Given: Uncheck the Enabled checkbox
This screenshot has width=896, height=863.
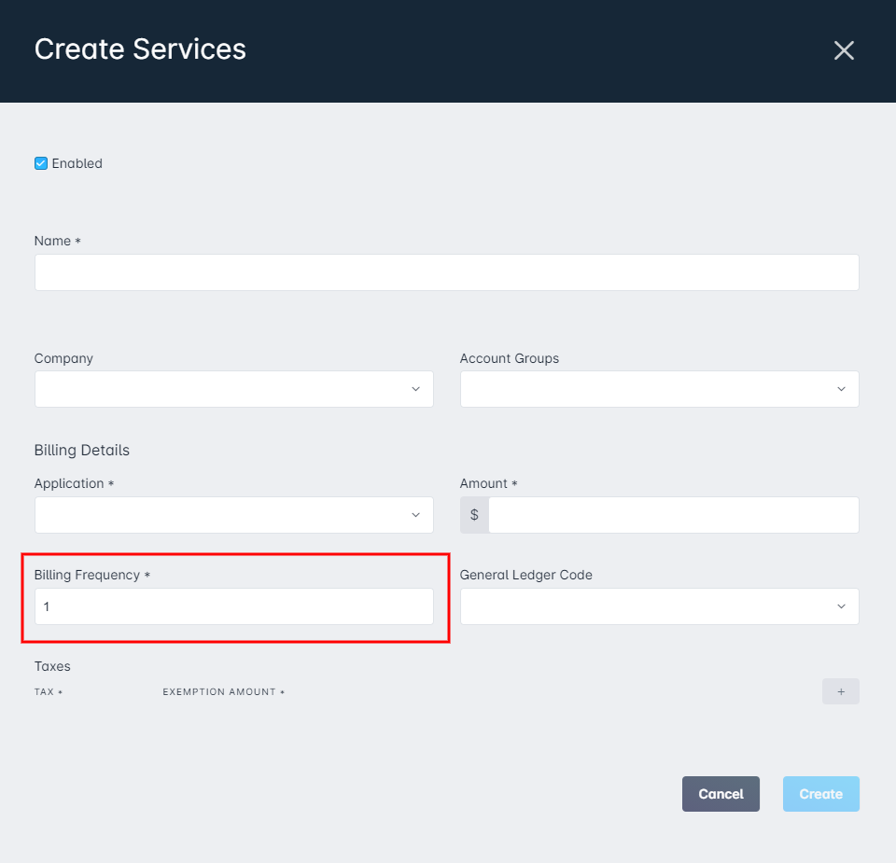Looking at the screenshot, I should point(41,163).
